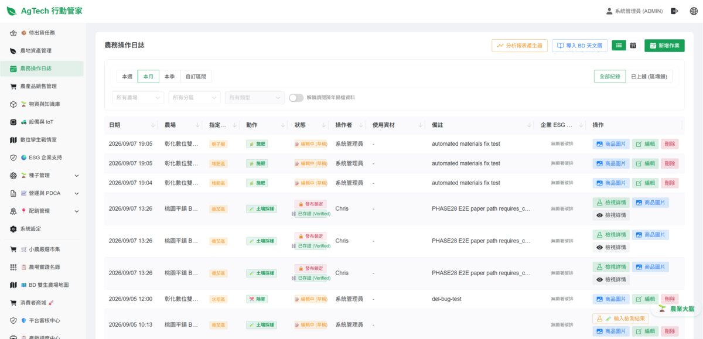Select the 自訂區間 time range option
The width and height of the screenshot is (703, 339).
196,77
